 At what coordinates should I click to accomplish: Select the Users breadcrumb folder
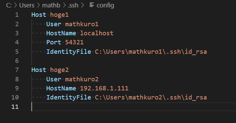tap(27, 5)
